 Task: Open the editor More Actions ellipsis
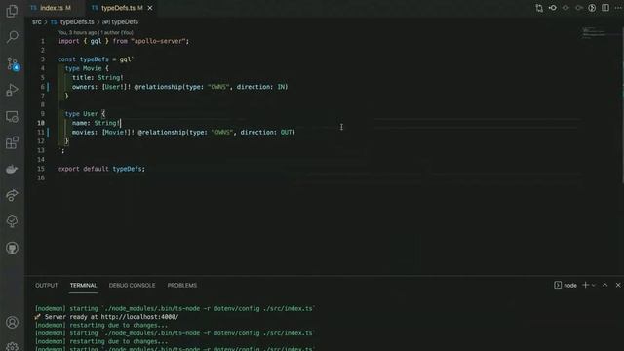pyautogui.click(x=618, y=8)
